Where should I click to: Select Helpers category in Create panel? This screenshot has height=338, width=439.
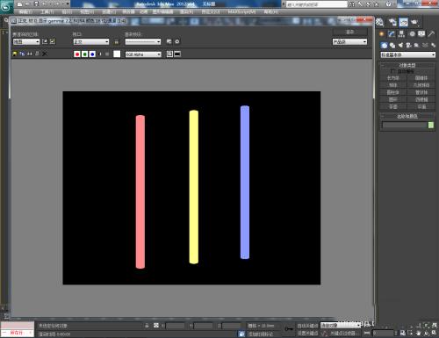click(417, 45)
